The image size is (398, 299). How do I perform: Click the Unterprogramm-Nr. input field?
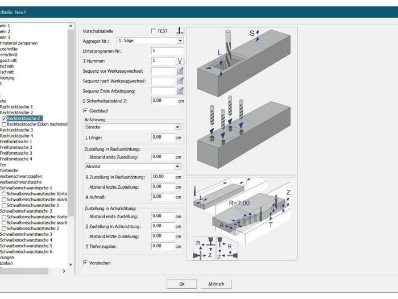pos(167,51)
